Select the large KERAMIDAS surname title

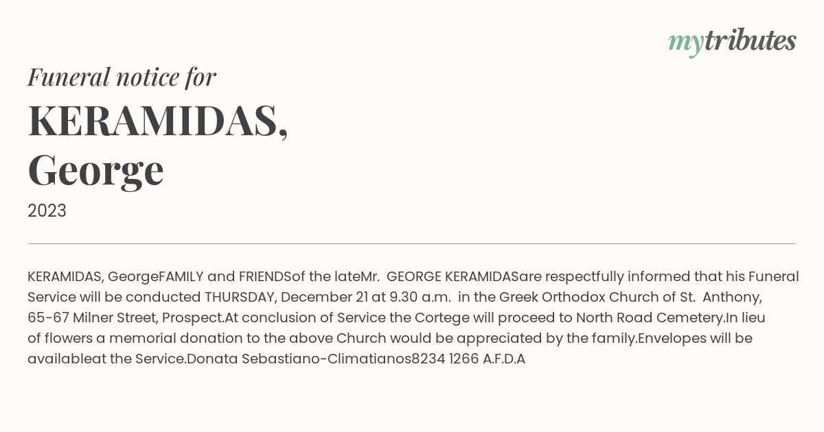pyautogui.click(x=158, y=121)
